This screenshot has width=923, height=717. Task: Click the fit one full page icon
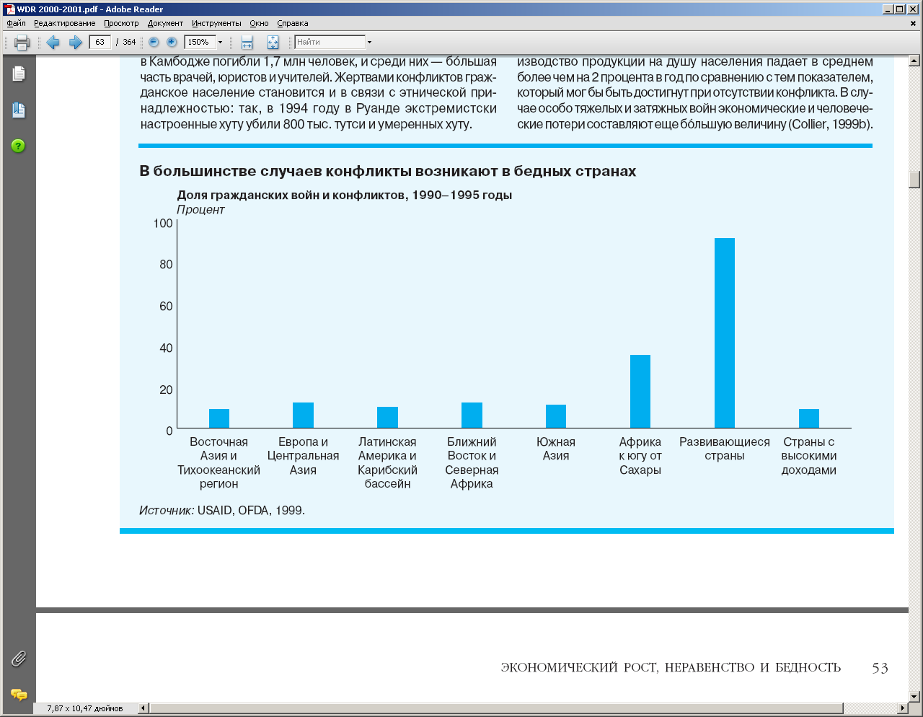coord(273,42)
